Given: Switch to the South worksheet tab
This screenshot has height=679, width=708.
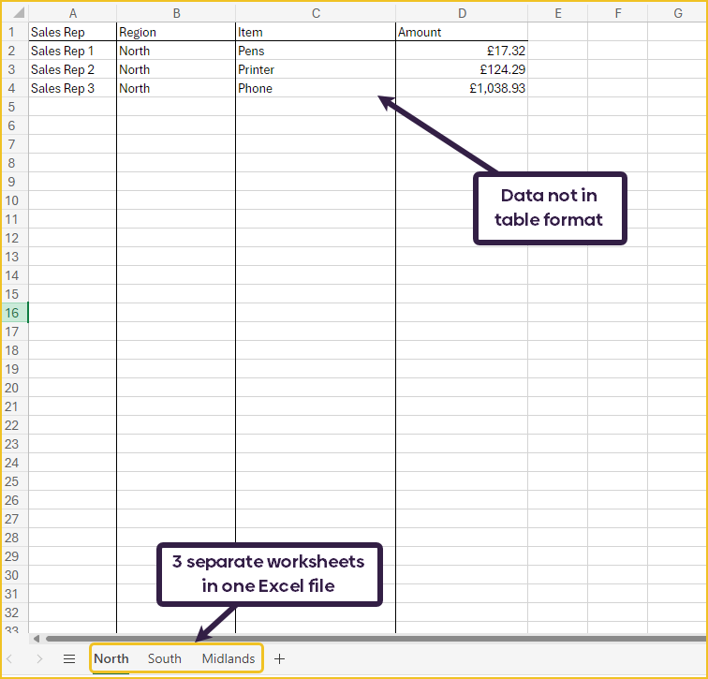Looking at the screenshot, I should point(164,658).
